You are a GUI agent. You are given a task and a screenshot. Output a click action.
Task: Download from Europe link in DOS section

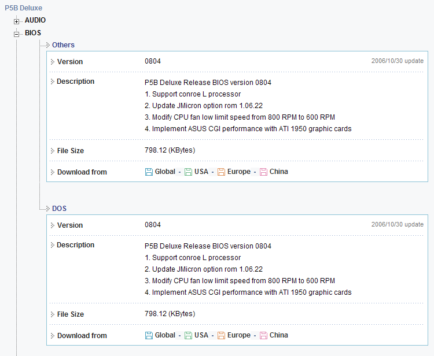[x=239, y=335]
